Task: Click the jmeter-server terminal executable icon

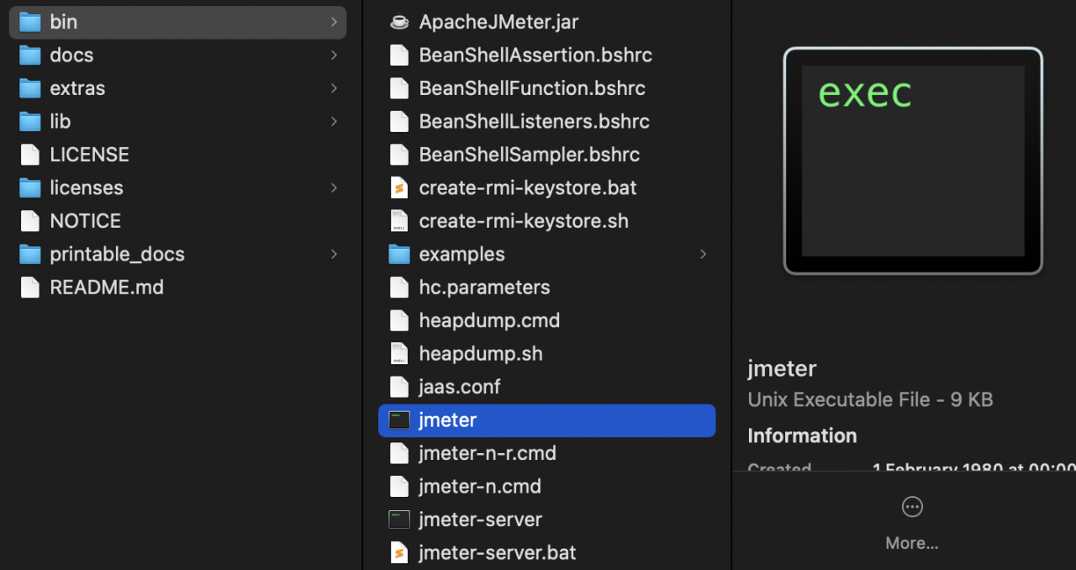Action: 399,520
